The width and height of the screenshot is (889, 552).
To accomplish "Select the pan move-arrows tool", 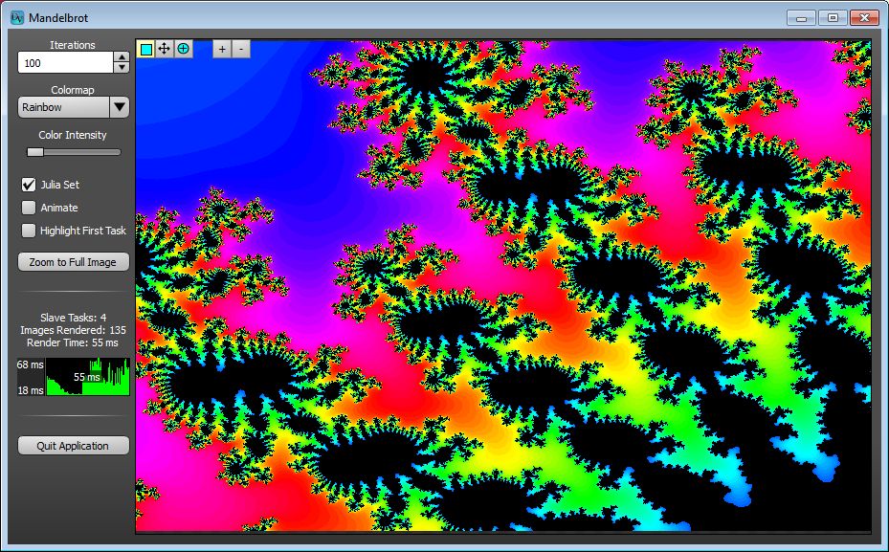I will coord(165,49).
